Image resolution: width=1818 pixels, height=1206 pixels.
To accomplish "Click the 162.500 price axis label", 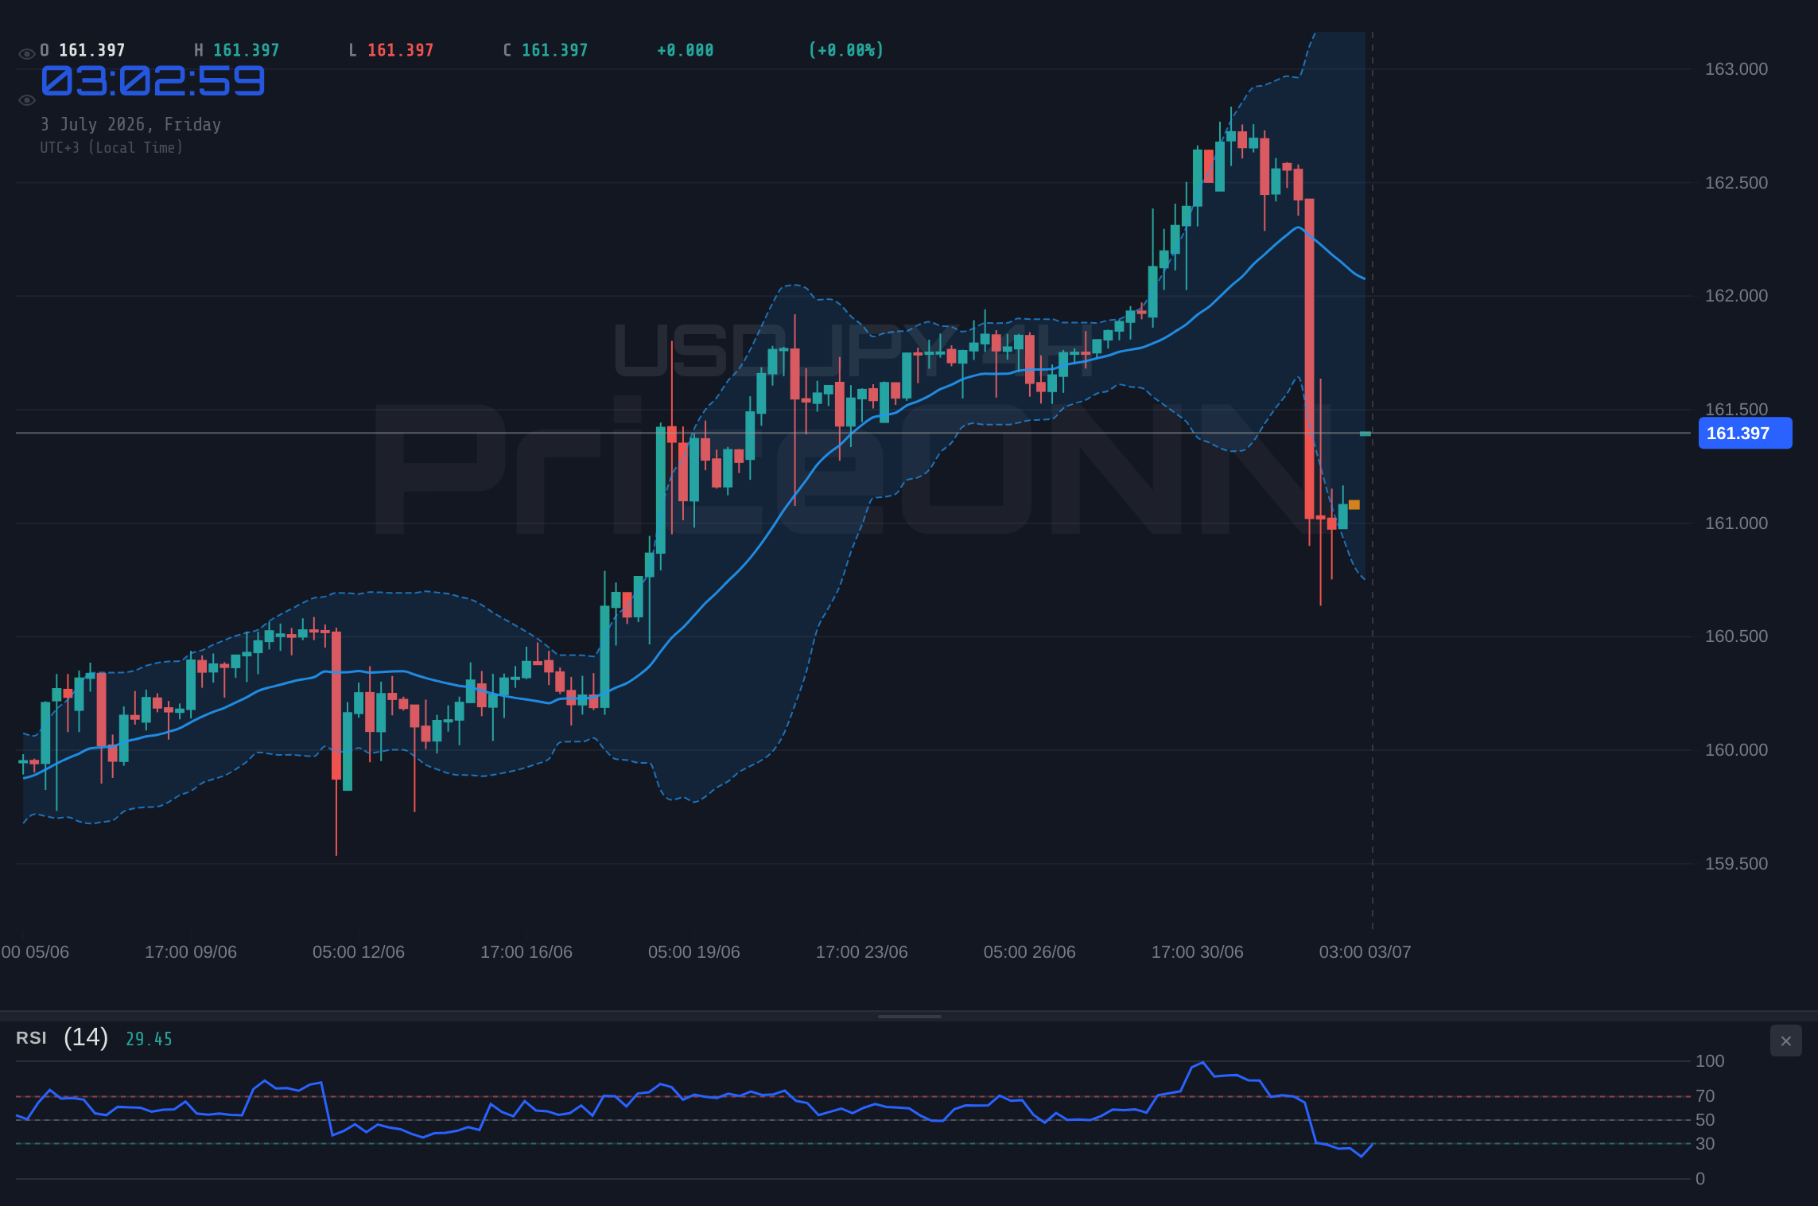I will [x=1736, y=183].
